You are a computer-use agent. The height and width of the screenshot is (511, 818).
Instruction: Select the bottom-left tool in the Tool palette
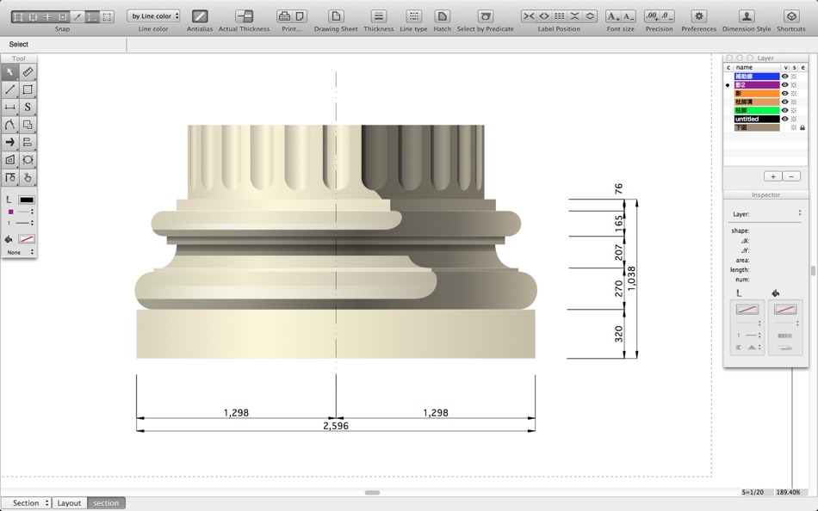point(10,178)
